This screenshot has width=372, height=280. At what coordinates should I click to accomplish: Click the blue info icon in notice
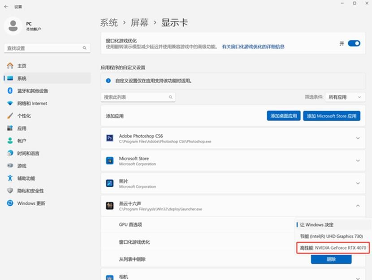(108, 81)
